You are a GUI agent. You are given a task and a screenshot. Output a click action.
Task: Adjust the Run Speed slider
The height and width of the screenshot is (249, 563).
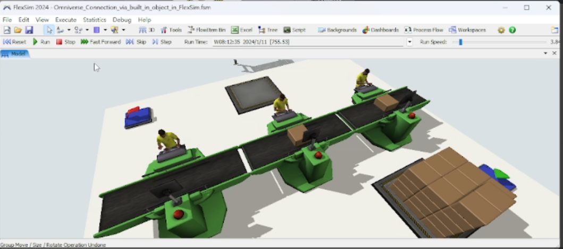point(460,42)
